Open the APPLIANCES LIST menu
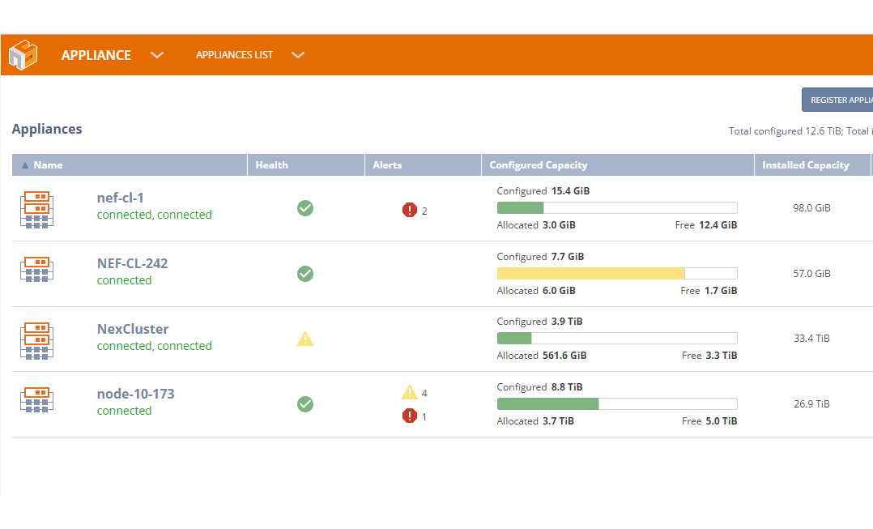The width and height of the screenshot is (873, 529). coord(234,54)
